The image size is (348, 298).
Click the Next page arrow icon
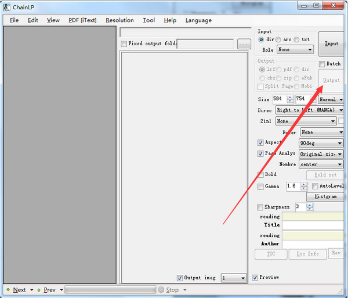point(8,290)
